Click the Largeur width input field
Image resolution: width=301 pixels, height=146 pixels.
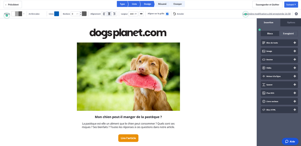133,14
